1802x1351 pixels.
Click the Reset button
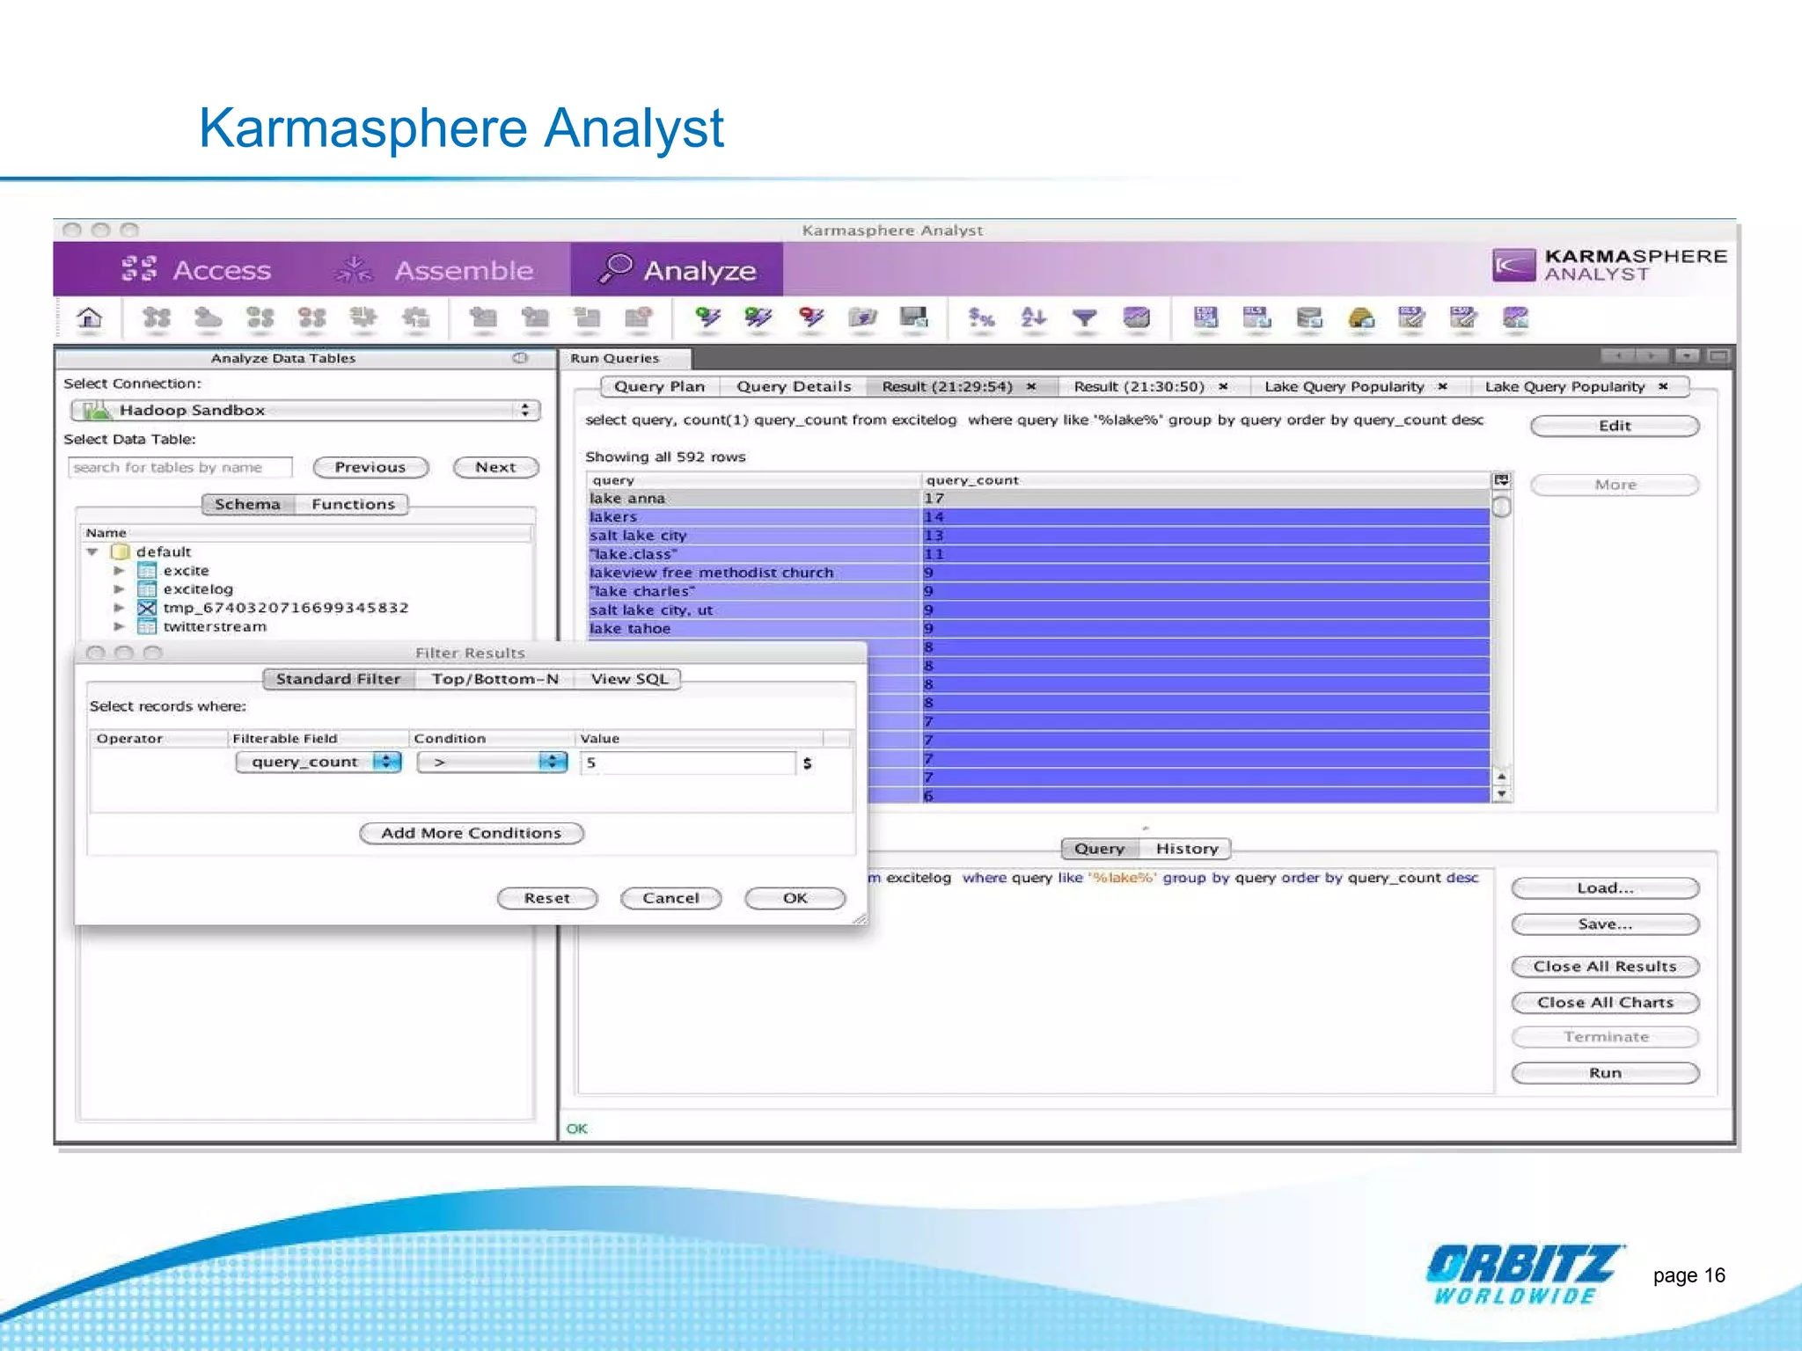click(547, 899)
